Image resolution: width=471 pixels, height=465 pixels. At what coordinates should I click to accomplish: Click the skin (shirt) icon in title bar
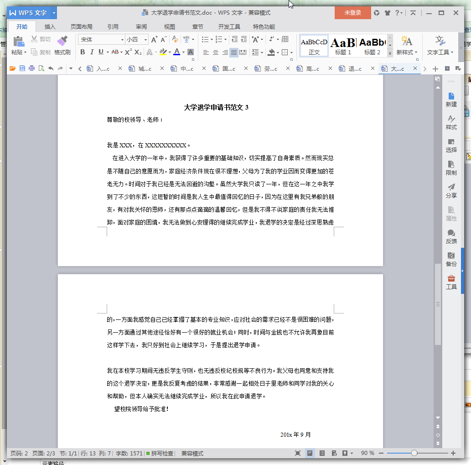click(388, 13)
